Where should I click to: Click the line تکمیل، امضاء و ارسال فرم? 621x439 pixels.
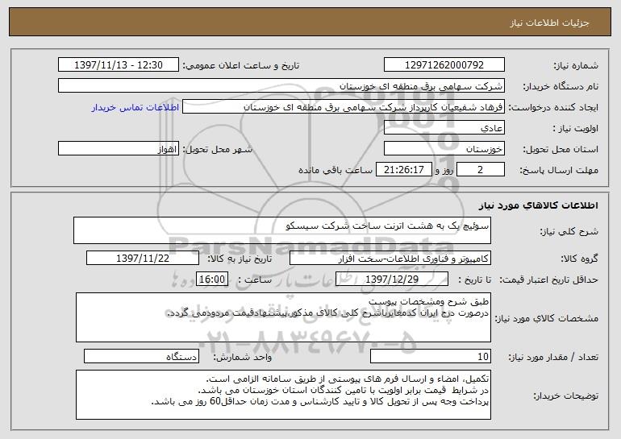[348, 379]
